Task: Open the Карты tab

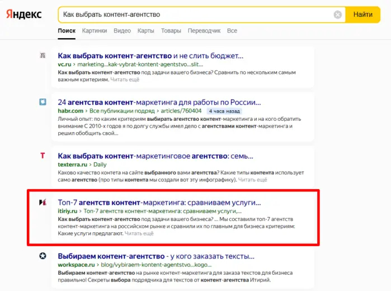Action: point(146,31)
